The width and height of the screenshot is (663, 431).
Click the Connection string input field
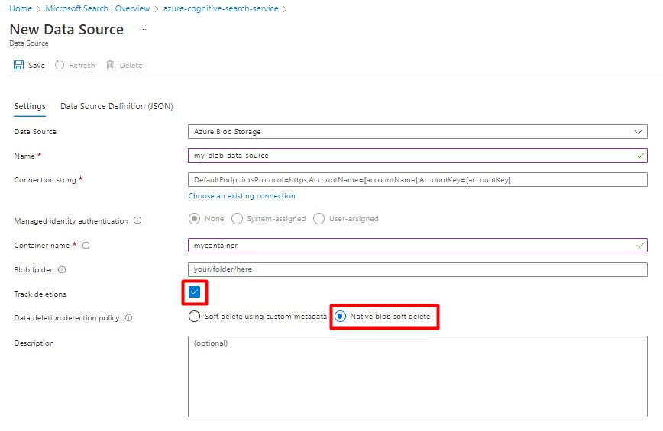[418, 180]
